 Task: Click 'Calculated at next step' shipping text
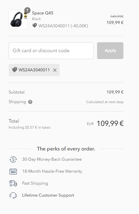coord(105,102)
